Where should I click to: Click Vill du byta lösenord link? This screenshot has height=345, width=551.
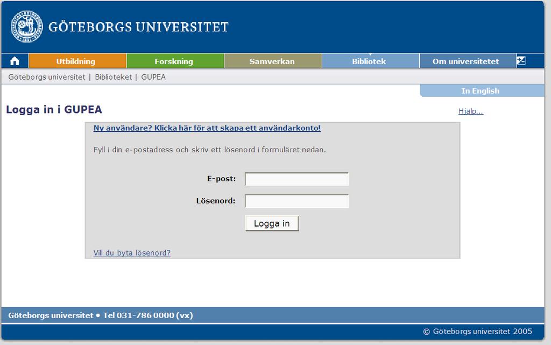coord(132,252)
